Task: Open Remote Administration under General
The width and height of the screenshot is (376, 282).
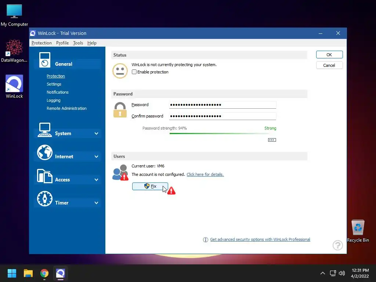Action: [x=66, y=108]
